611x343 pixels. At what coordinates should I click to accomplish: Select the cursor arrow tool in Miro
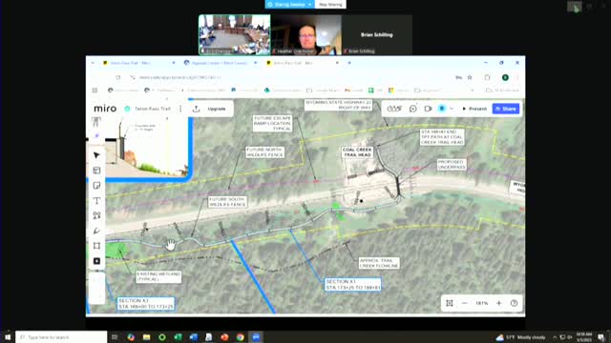click(x=96, y=155)
